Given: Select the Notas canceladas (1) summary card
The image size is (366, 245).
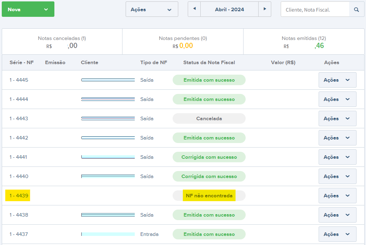Looking at the screenshot, I should tap(62, 42).
